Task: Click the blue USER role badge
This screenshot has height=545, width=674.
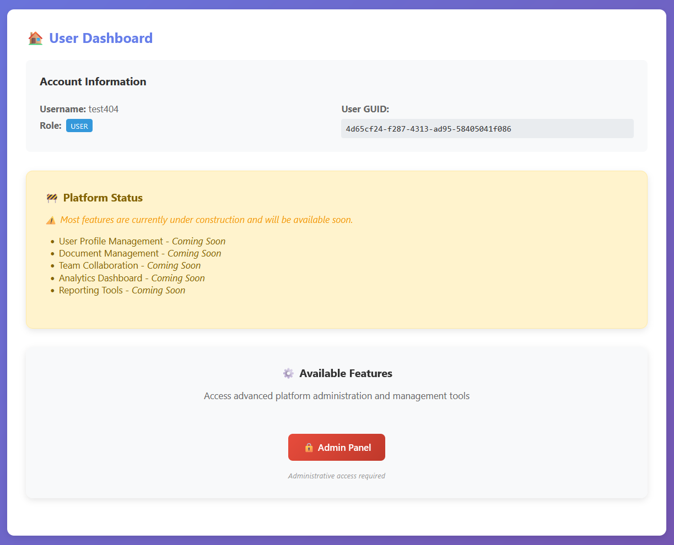Action: (79, 126)
